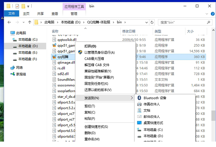Click QQ炫舞-体验服 breadcrumb segment
The width and height of the screenshot is (216, 147).
pyautogui.click(x=99, y=22)
